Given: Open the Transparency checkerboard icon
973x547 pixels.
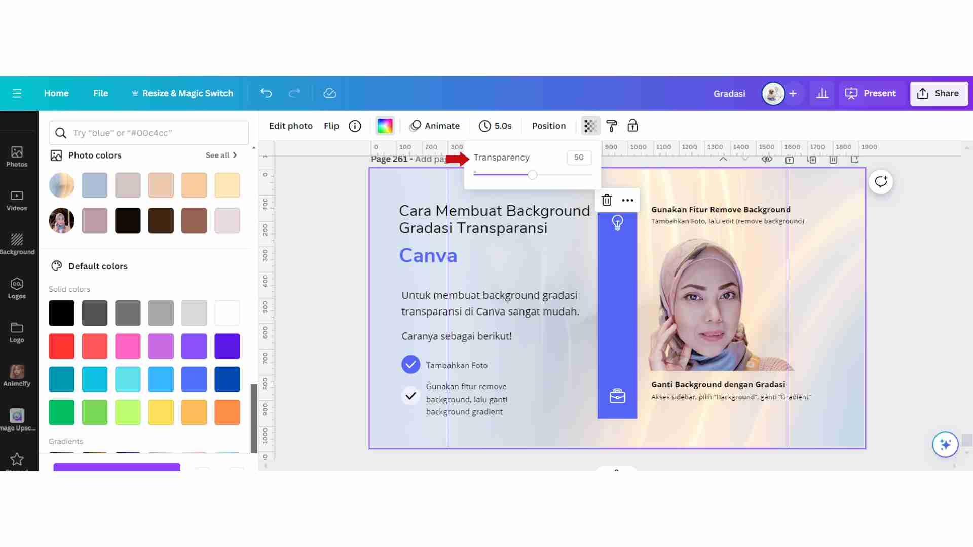Looking at the screenshot, I should coord(590,126).
